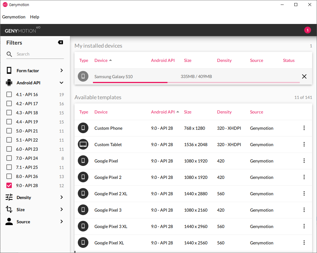Image resolution: width=317 pixels, height=253 pixels.
Task: Open Custom Phone options menu
Action: pos(304,128)
